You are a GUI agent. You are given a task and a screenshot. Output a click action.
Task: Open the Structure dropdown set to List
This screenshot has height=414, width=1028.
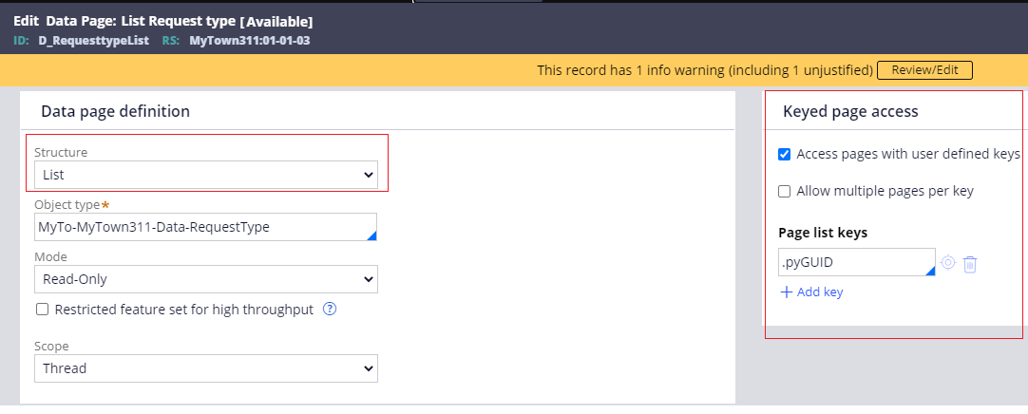[x=206, y=175]
